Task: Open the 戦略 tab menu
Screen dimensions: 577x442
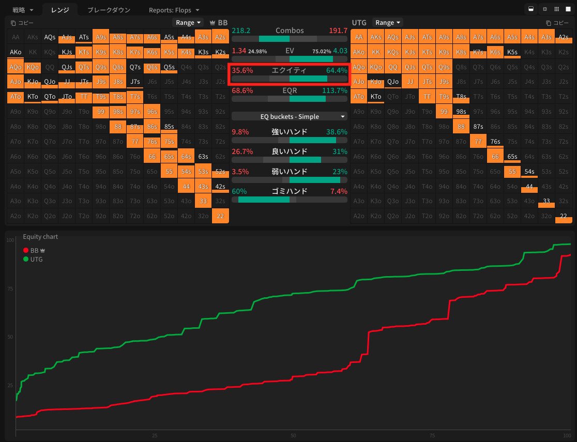Action: click(x=23, y=10)
